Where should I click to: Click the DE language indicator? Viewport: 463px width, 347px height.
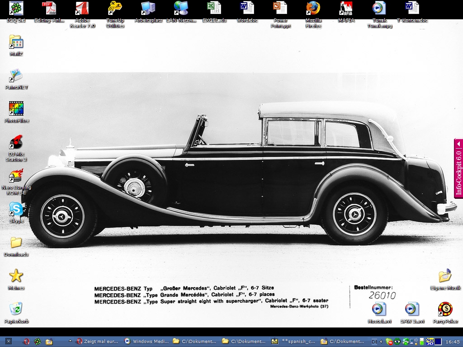coord(374,342)
